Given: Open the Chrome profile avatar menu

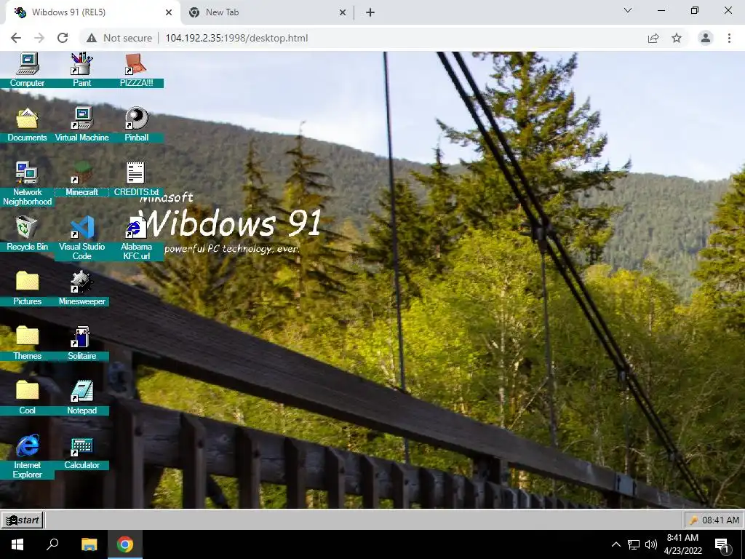Looking at the screenshot, I should pos(706,38).
